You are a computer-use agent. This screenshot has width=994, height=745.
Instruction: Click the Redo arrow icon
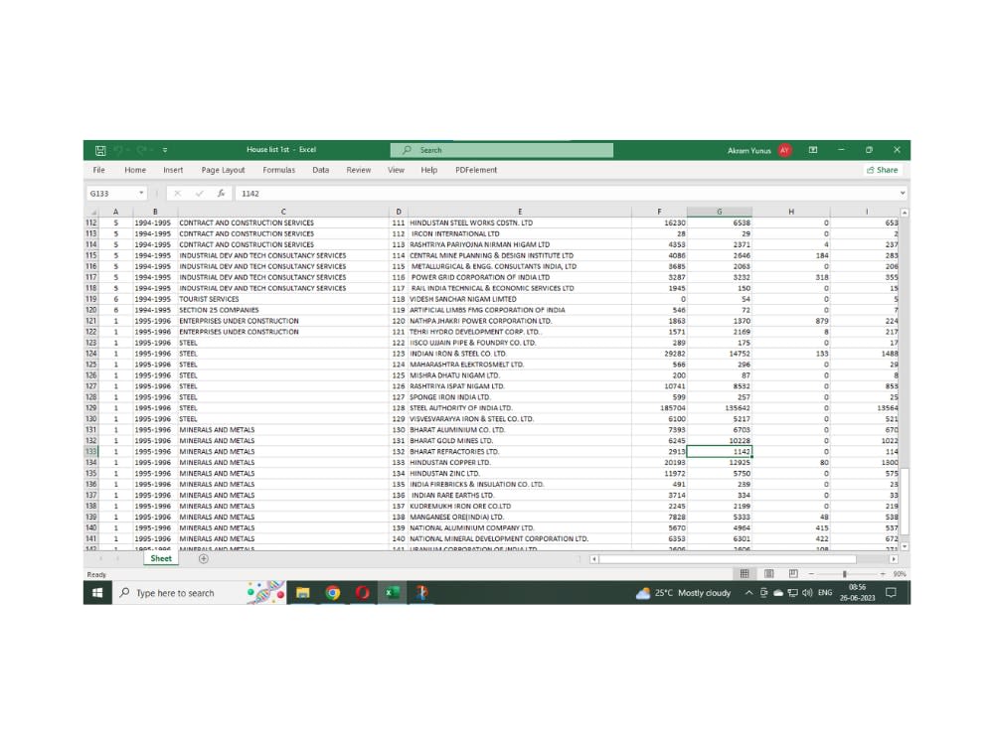pos(142,150)
